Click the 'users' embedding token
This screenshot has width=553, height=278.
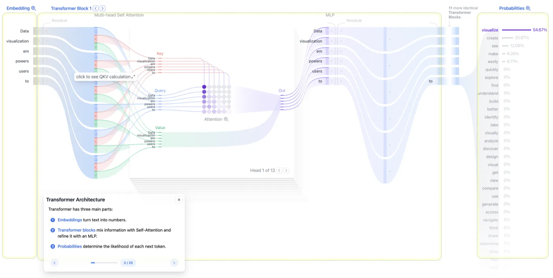pos(24,71)
